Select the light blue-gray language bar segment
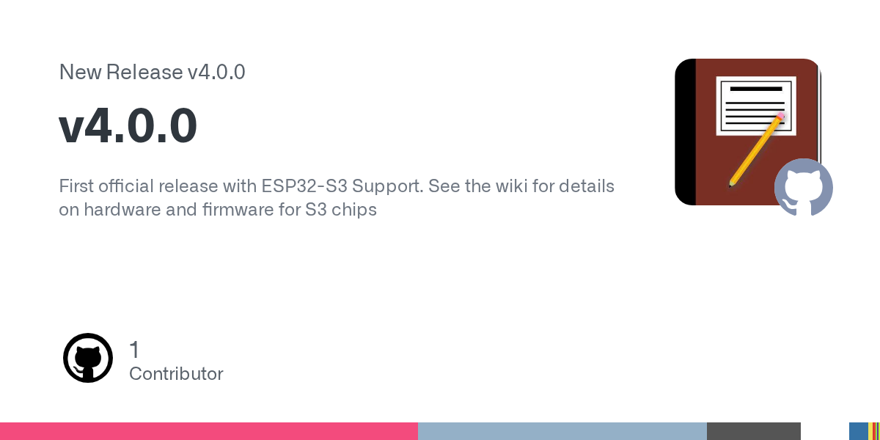880x440 pixels. 562,431
